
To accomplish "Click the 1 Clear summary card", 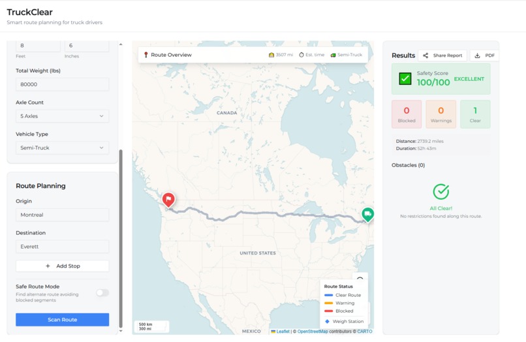I will point(475,114).
